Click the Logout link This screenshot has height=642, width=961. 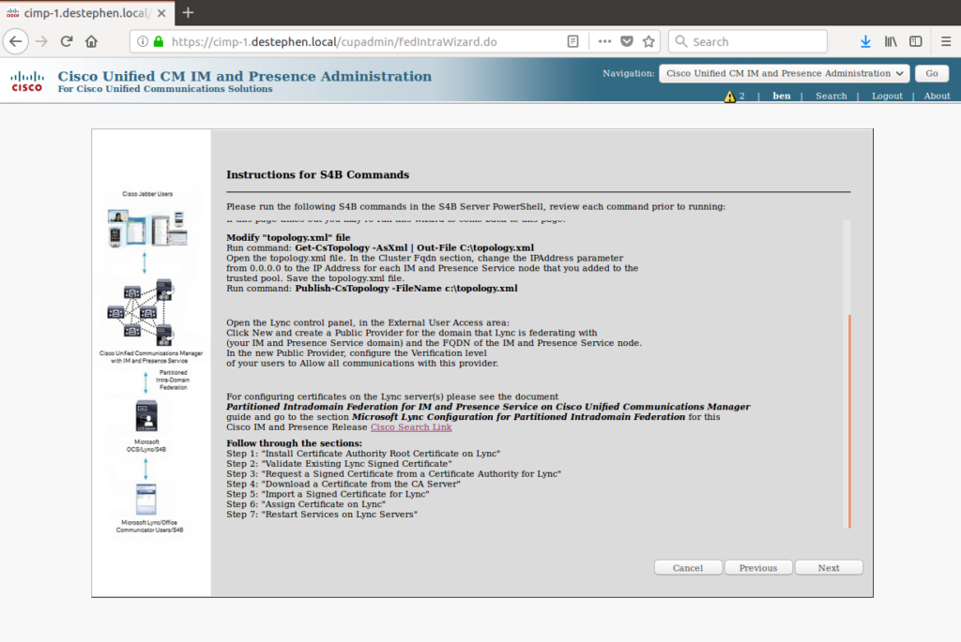click(x=887, y=97)
